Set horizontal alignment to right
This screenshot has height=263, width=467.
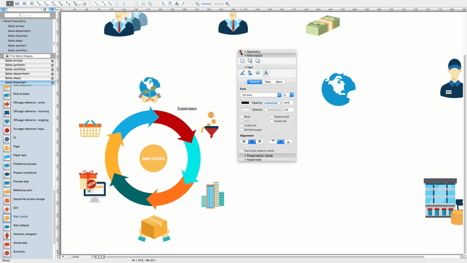(x=259, y=141)
